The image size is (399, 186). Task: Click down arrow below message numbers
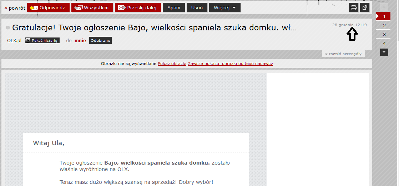[x=384, y=52]
